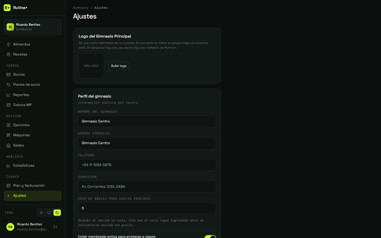
Task: Click the SIN LOGO placeholder thumbnail
Action: pyautogui.click(x=91, y=66)
